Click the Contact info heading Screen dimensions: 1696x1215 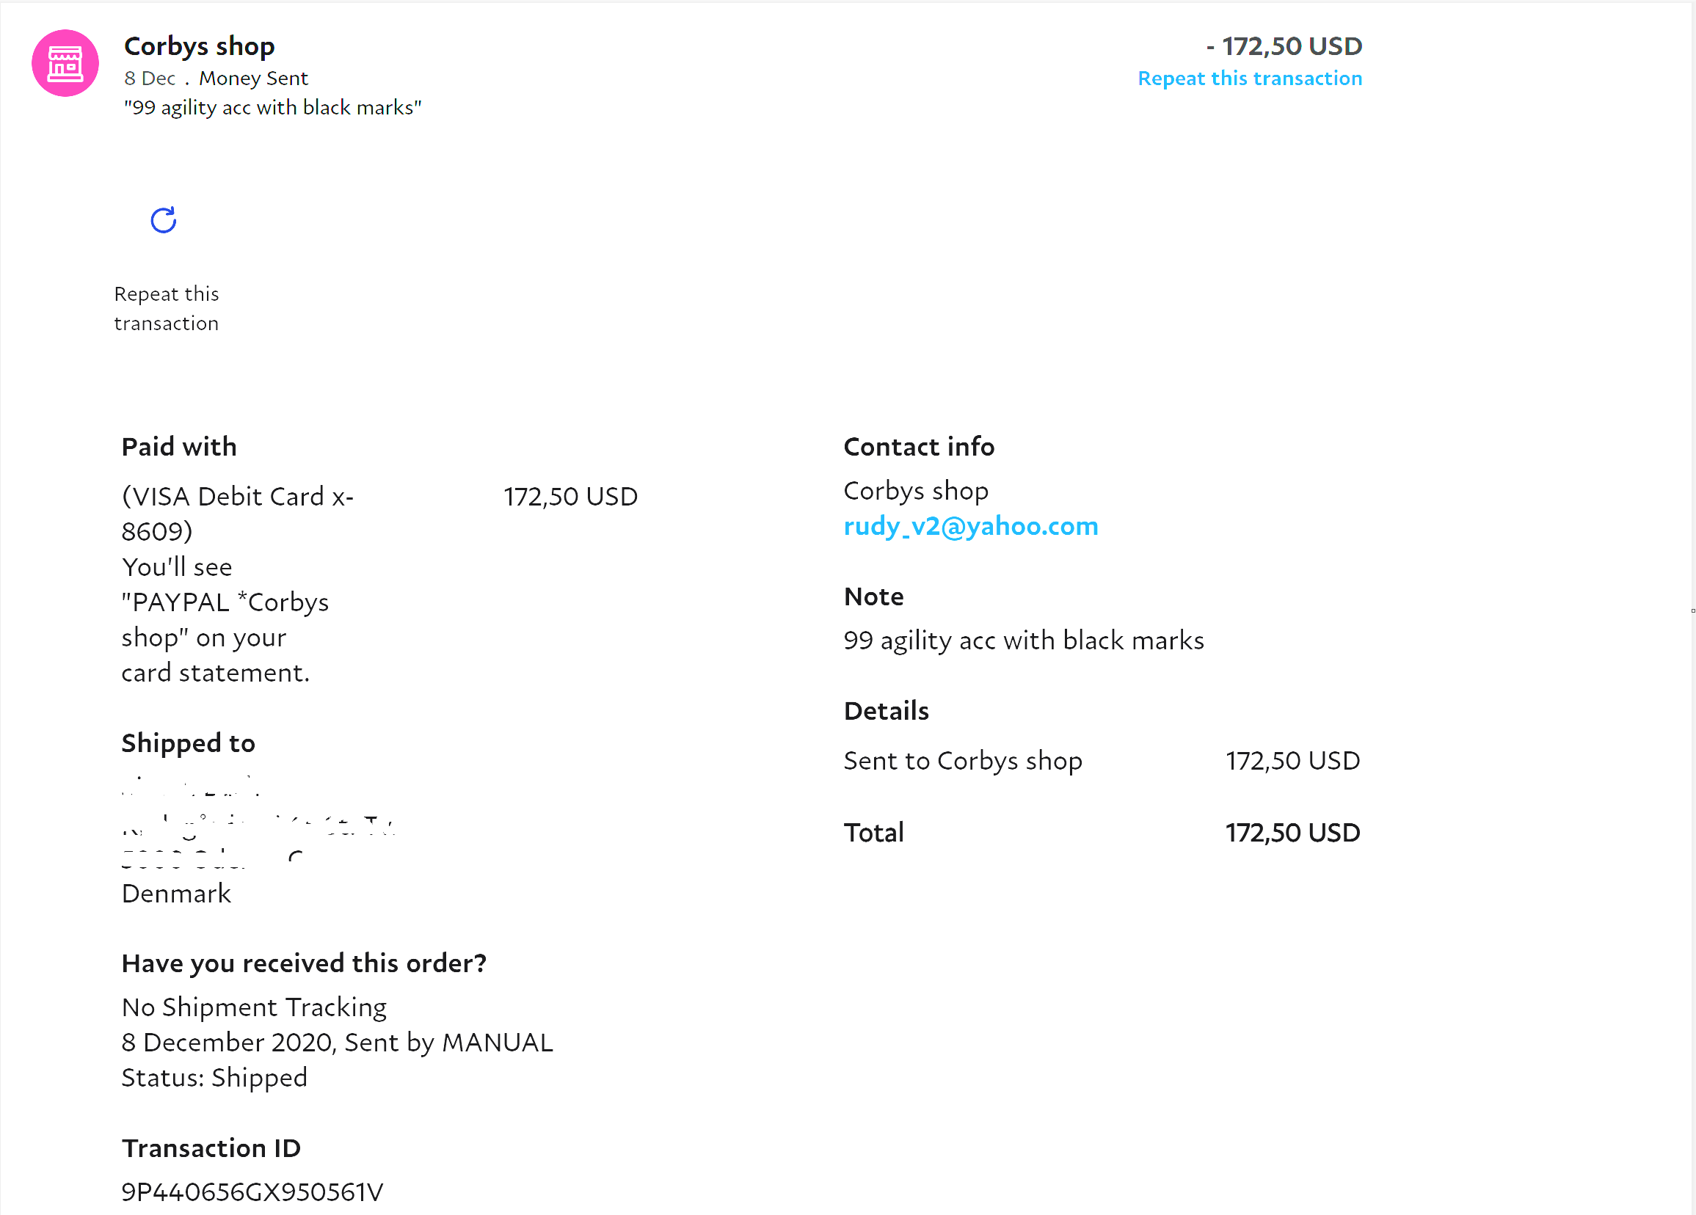click(x=918, y=447)
